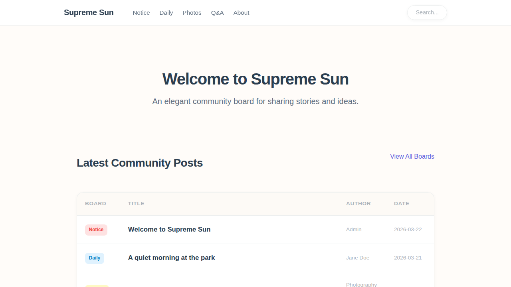Click the Notice badge on the first post

pyautogui.click(x=96, y=230)
